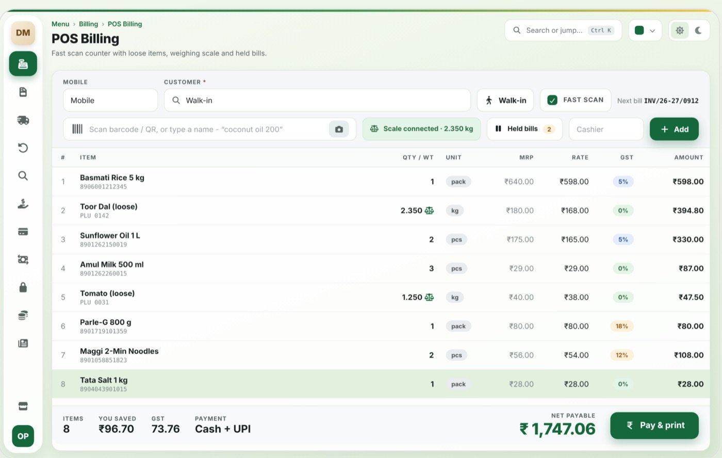Image resolution: width=722 pixels, height=458 pixels.
Task: Focus the Mobile number field
Action: click(x=110, y=100)
